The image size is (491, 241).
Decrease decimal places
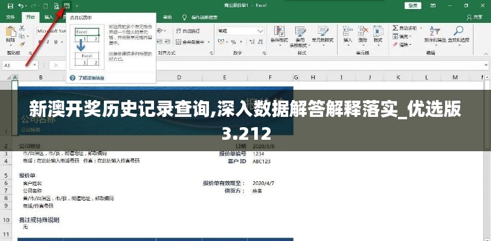pos(260,42)
